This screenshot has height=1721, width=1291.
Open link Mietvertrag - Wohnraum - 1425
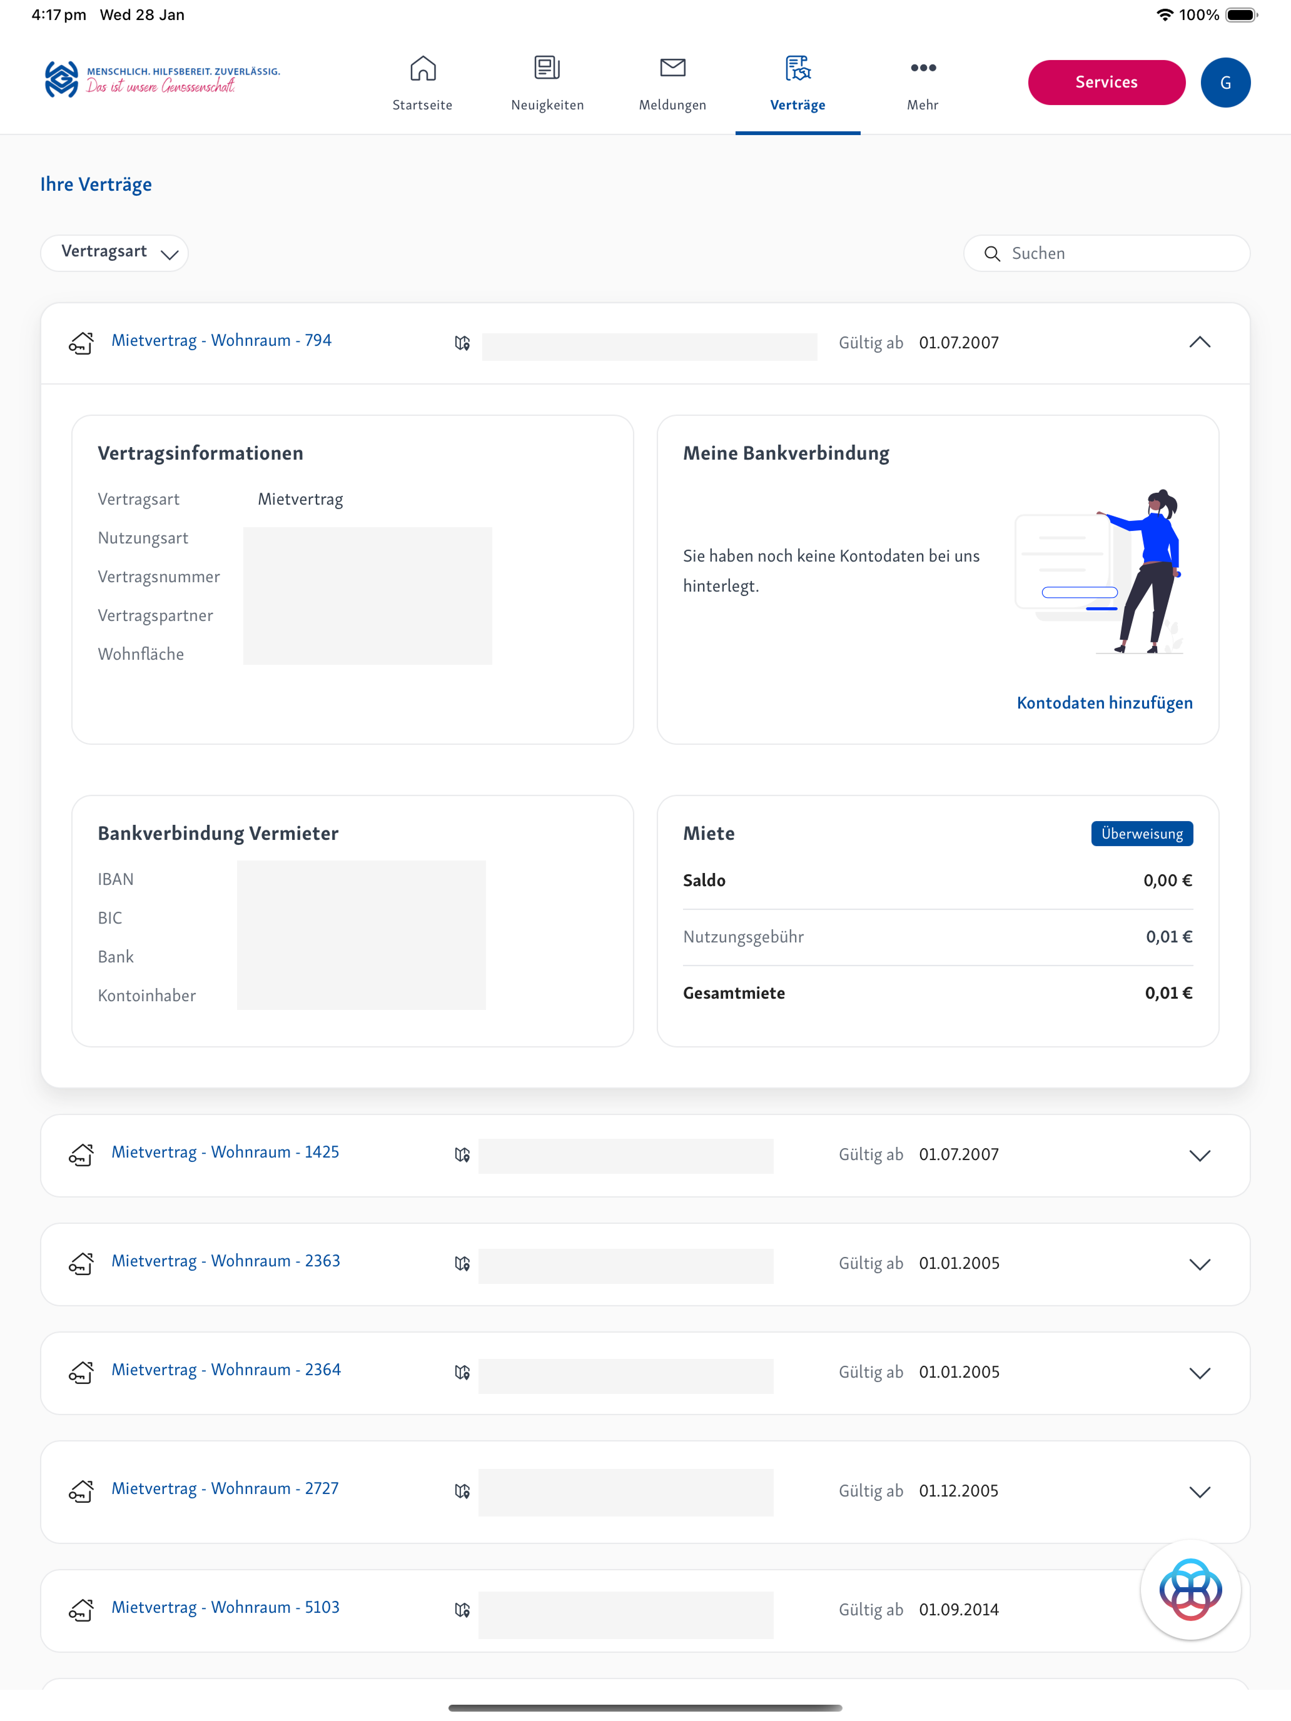[x=225, y=1153]
